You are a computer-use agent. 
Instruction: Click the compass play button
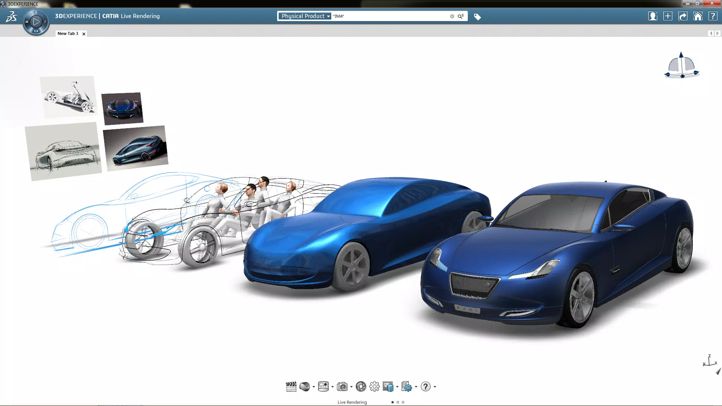[36, 22]
